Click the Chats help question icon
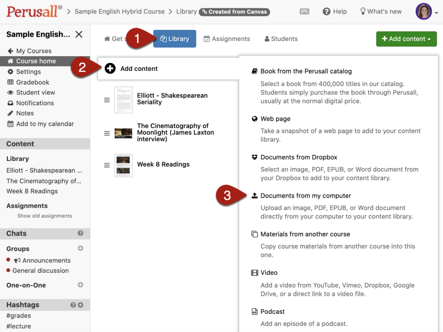Image resolution: width=443 pixels, height=332 pixels. [80, 233]
